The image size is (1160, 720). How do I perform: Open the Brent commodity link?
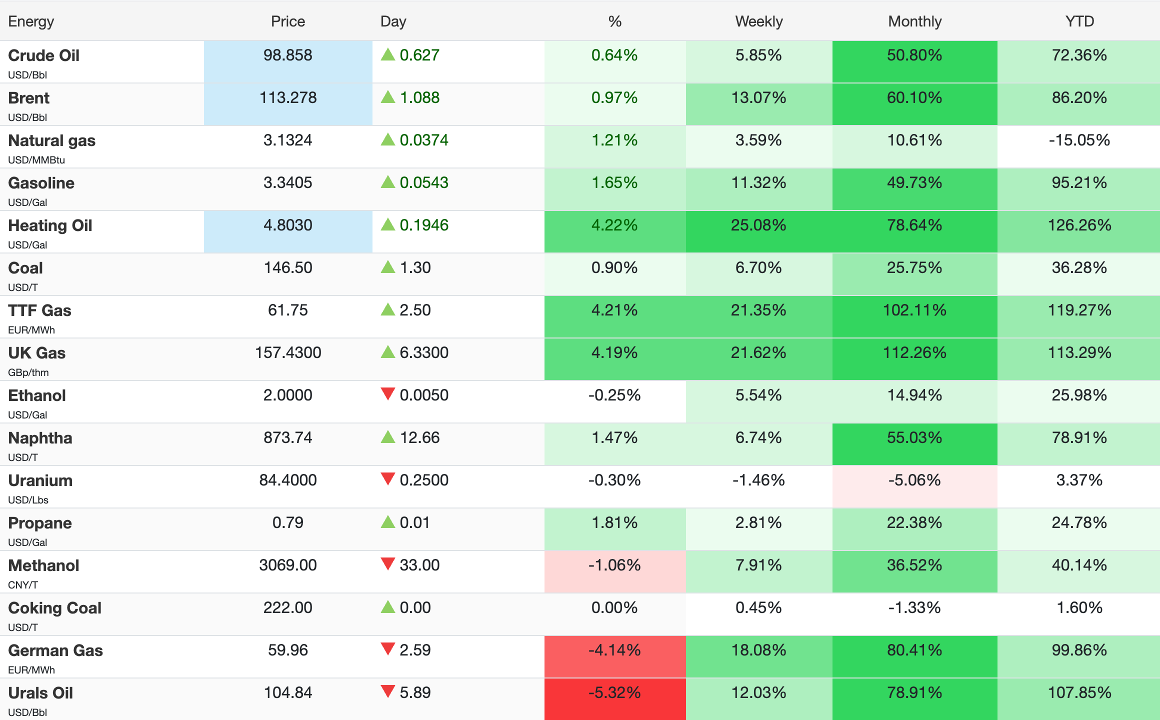click(x=29, y=98)
